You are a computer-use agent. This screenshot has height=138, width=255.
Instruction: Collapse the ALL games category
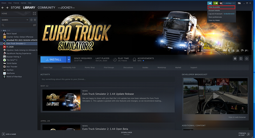coord(2,31)
